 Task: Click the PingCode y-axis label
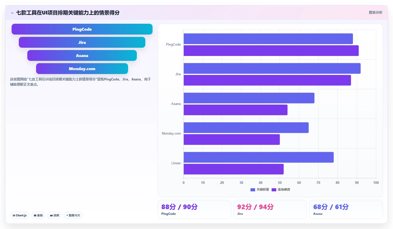click(173, 45)
